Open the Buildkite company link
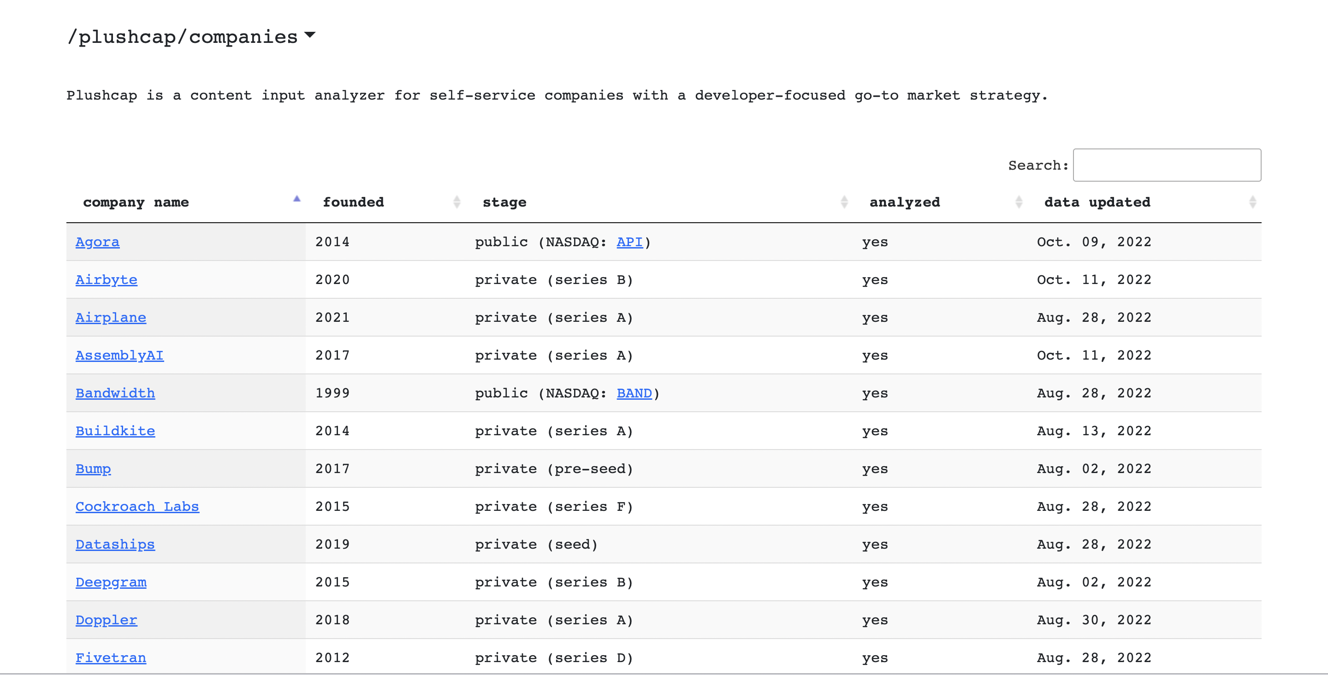Viewport: 1328px width, 675px height. [115, 431]
